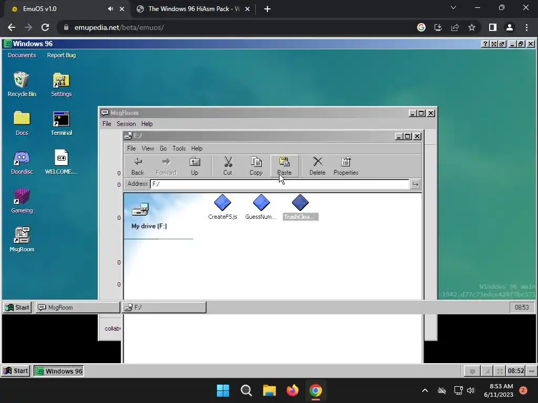Viewport: 538px width, 403px height.
Task: Open the MsgRoom File menu
Action: (107, 124)
